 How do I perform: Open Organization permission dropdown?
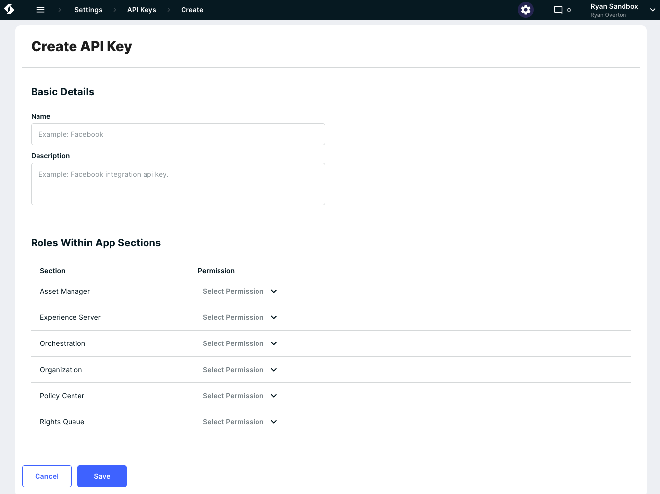click(x=240, y=370)
